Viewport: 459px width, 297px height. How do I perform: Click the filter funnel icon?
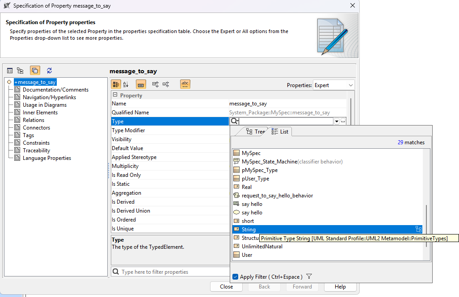point(309,276)
